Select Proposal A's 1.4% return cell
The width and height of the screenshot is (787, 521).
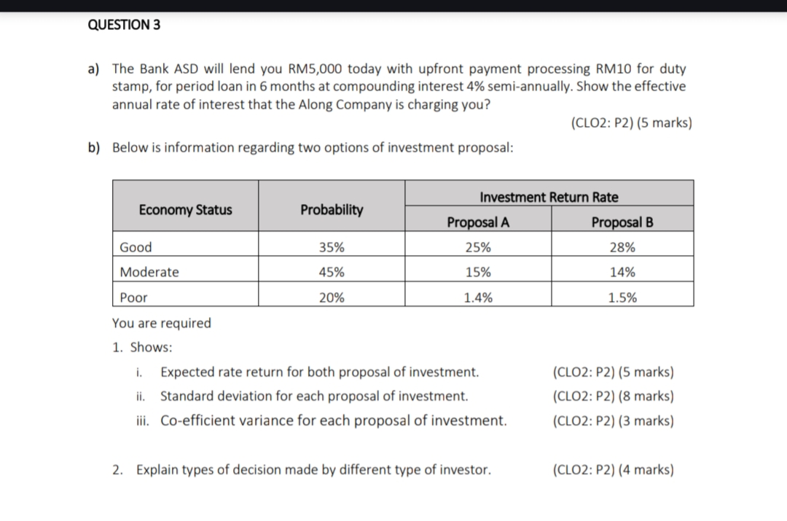coord(478,297)
